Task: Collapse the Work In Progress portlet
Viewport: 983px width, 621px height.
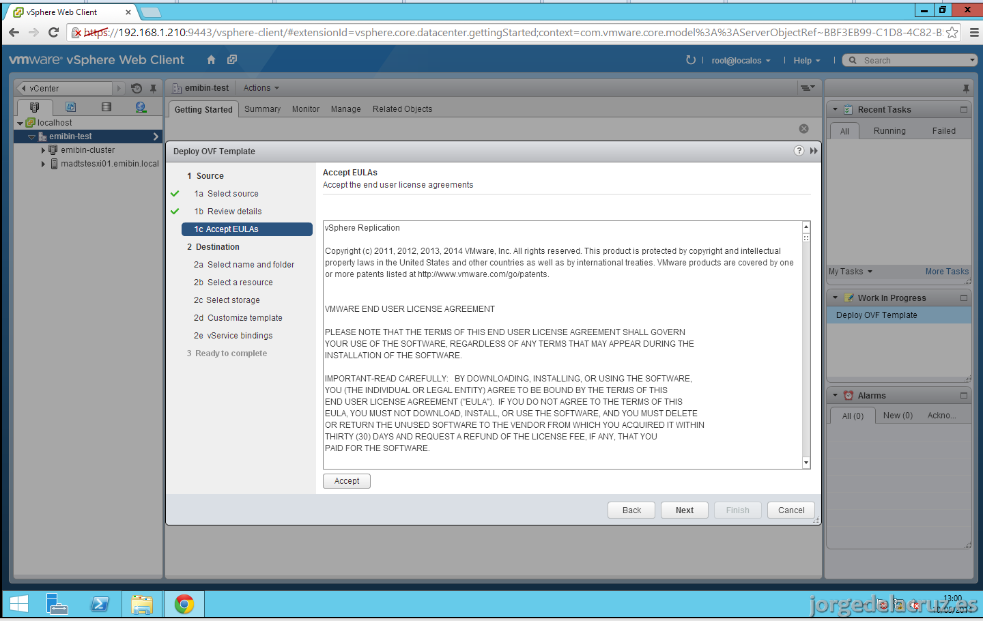Action: tap(835, 298)
